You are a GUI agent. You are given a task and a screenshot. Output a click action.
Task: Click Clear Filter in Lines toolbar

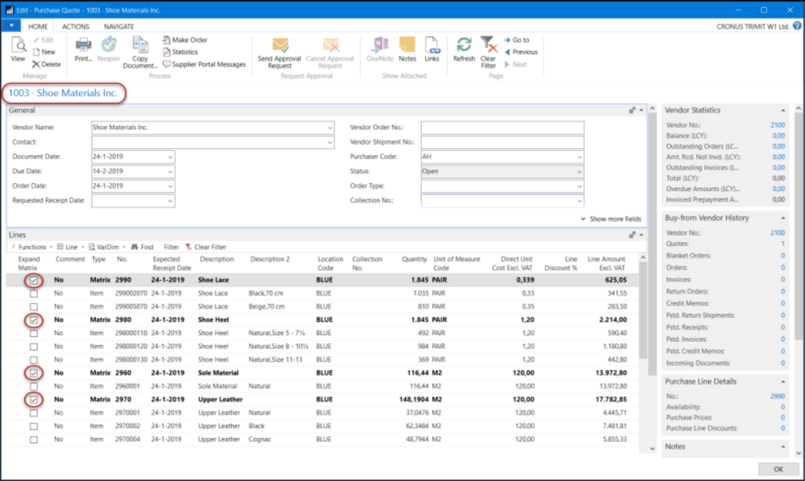click(206, 247)
